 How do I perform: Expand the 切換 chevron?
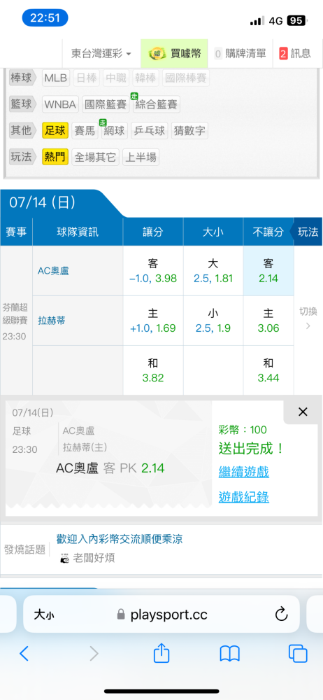click(308, 318)
